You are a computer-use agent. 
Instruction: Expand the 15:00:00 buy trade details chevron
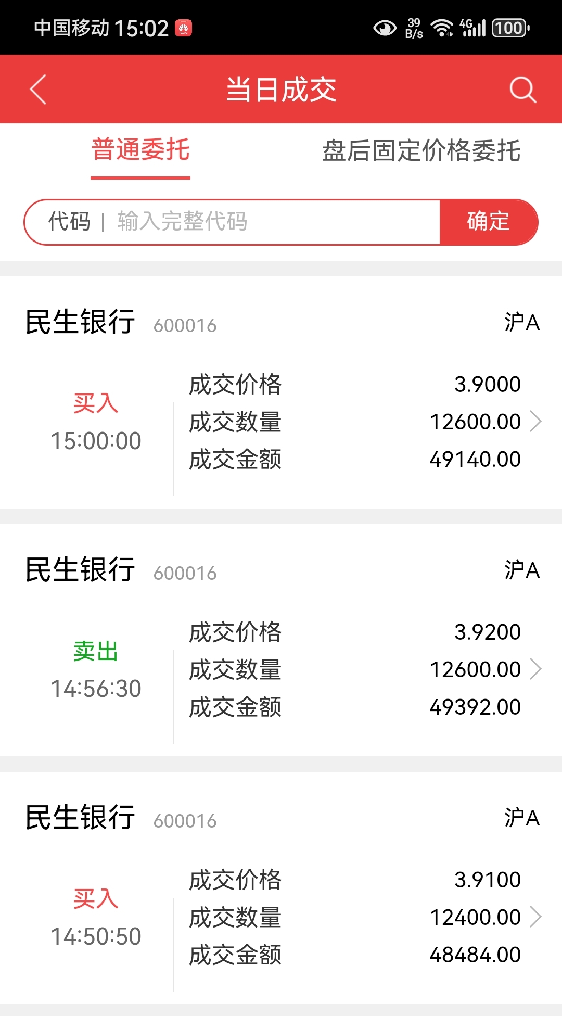click(535, 421)
